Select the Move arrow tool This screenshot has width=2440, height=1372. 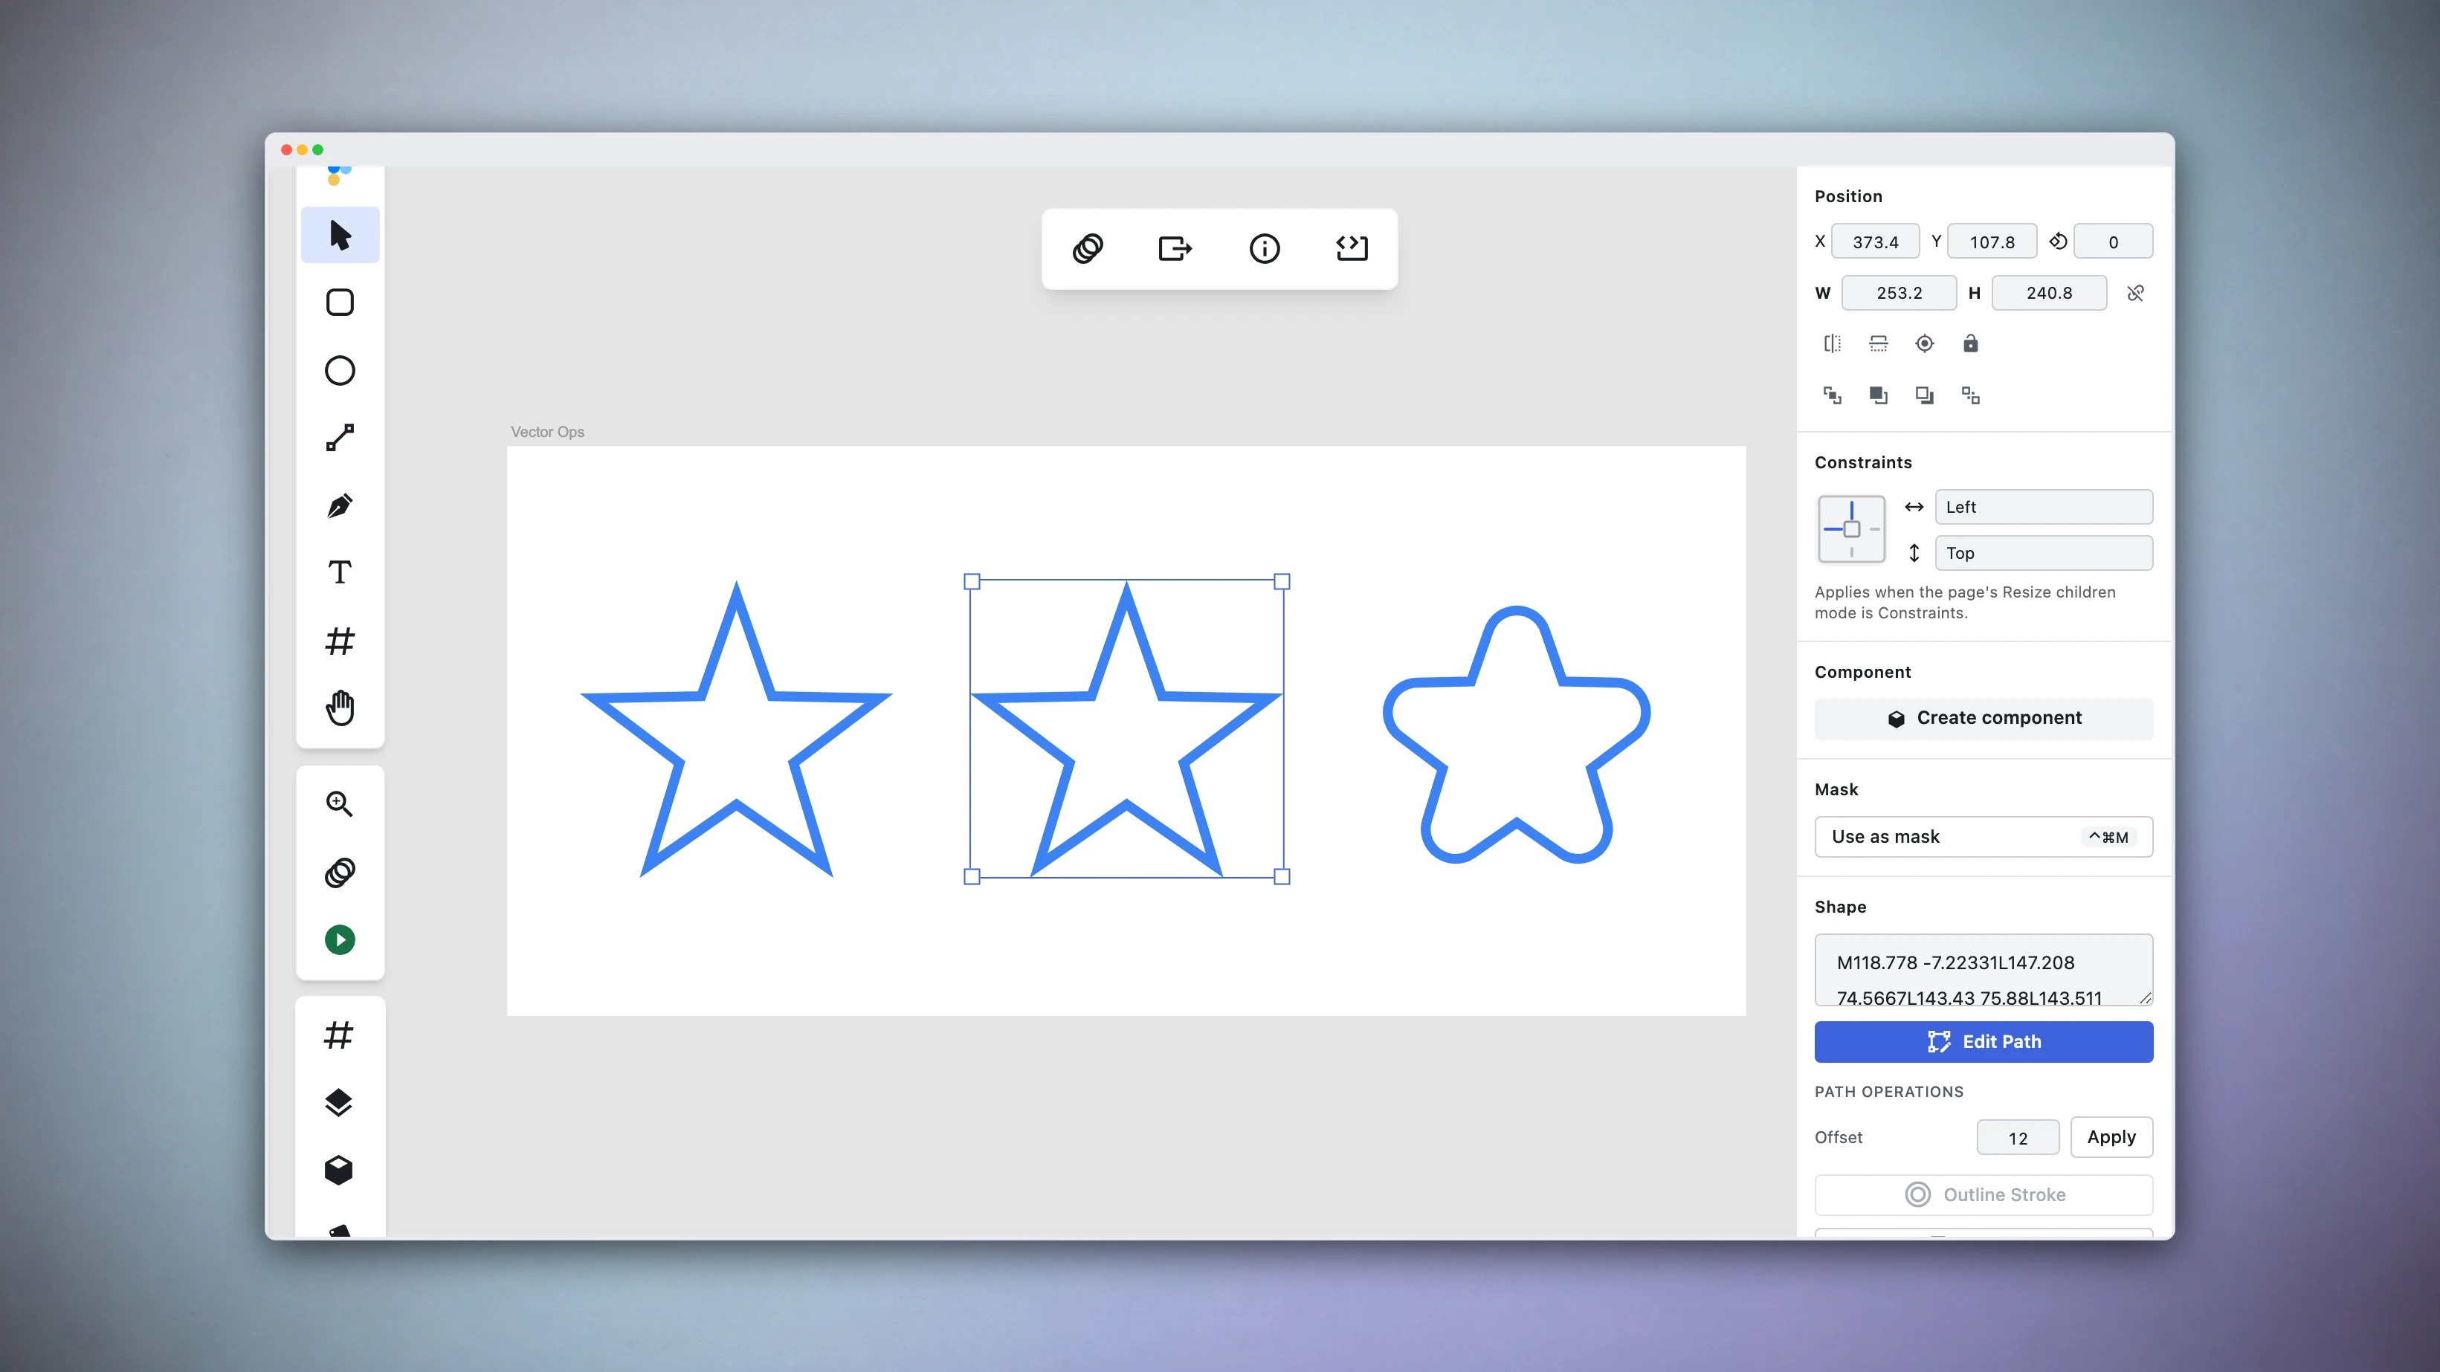click(x=340, y=235)
